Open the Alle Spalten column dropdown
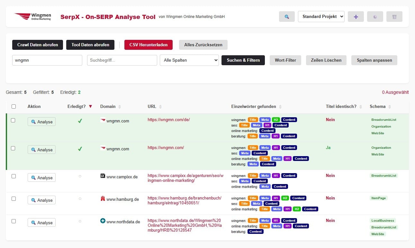Image resolution: width=415 pixels, height=248 pixels. pos(189,60)
